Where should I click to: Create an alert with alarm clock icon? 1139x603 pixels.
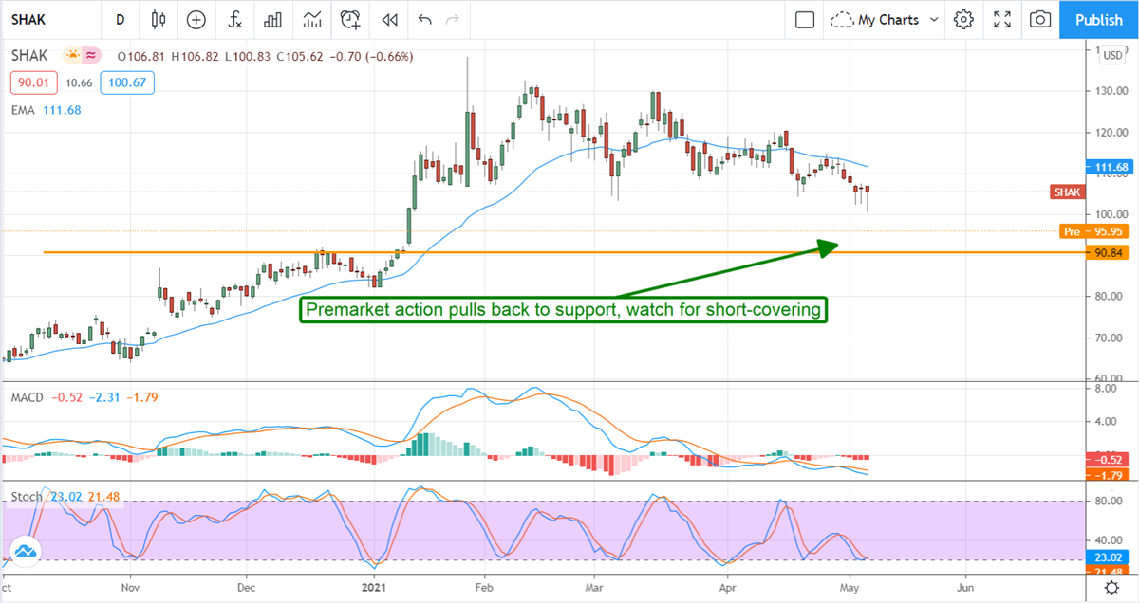point(350,19)
